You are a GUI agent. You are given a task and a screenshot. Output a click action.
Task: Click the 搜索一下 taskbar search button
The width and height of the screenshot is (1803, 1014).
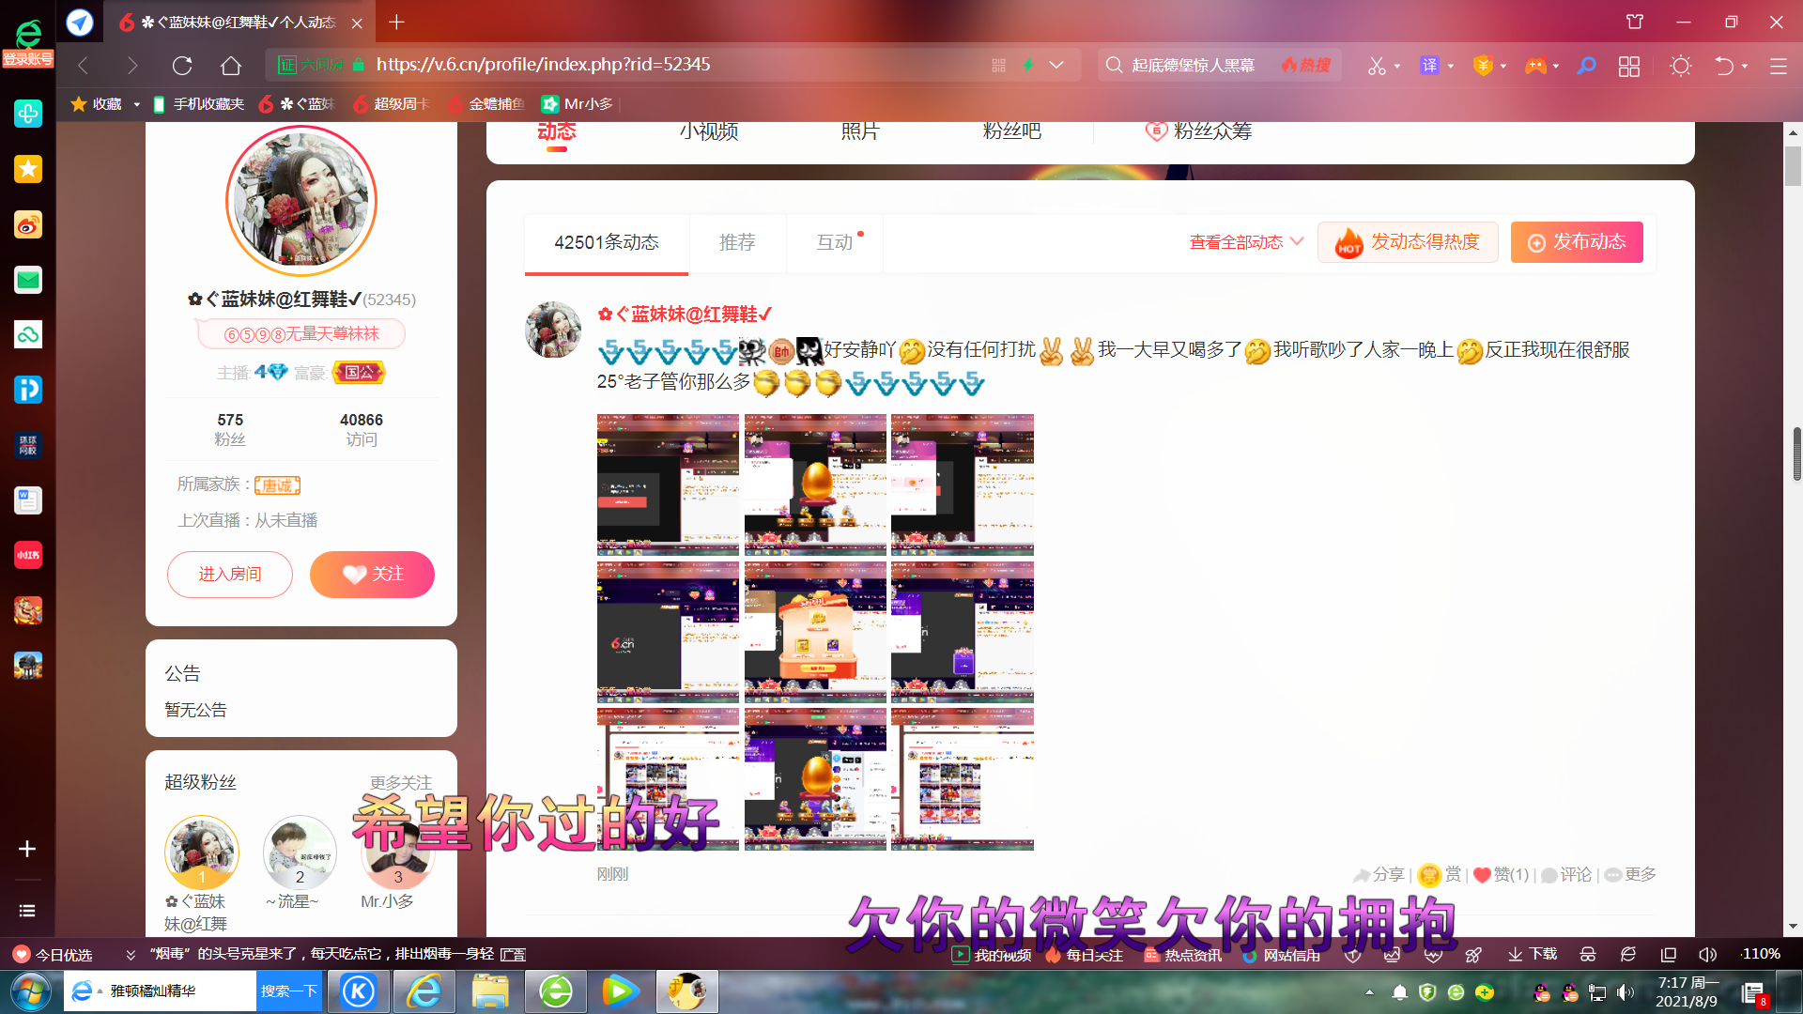(x=289, y=991)
